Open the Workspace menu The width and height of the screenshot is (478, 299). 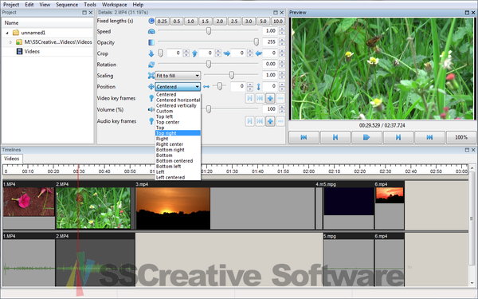(114, 5)
